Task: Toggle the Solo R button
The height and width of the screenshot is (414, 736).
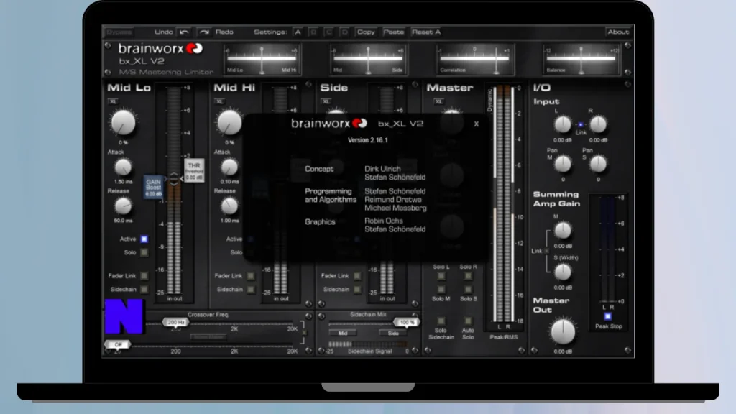Action: tap(468, 277)
